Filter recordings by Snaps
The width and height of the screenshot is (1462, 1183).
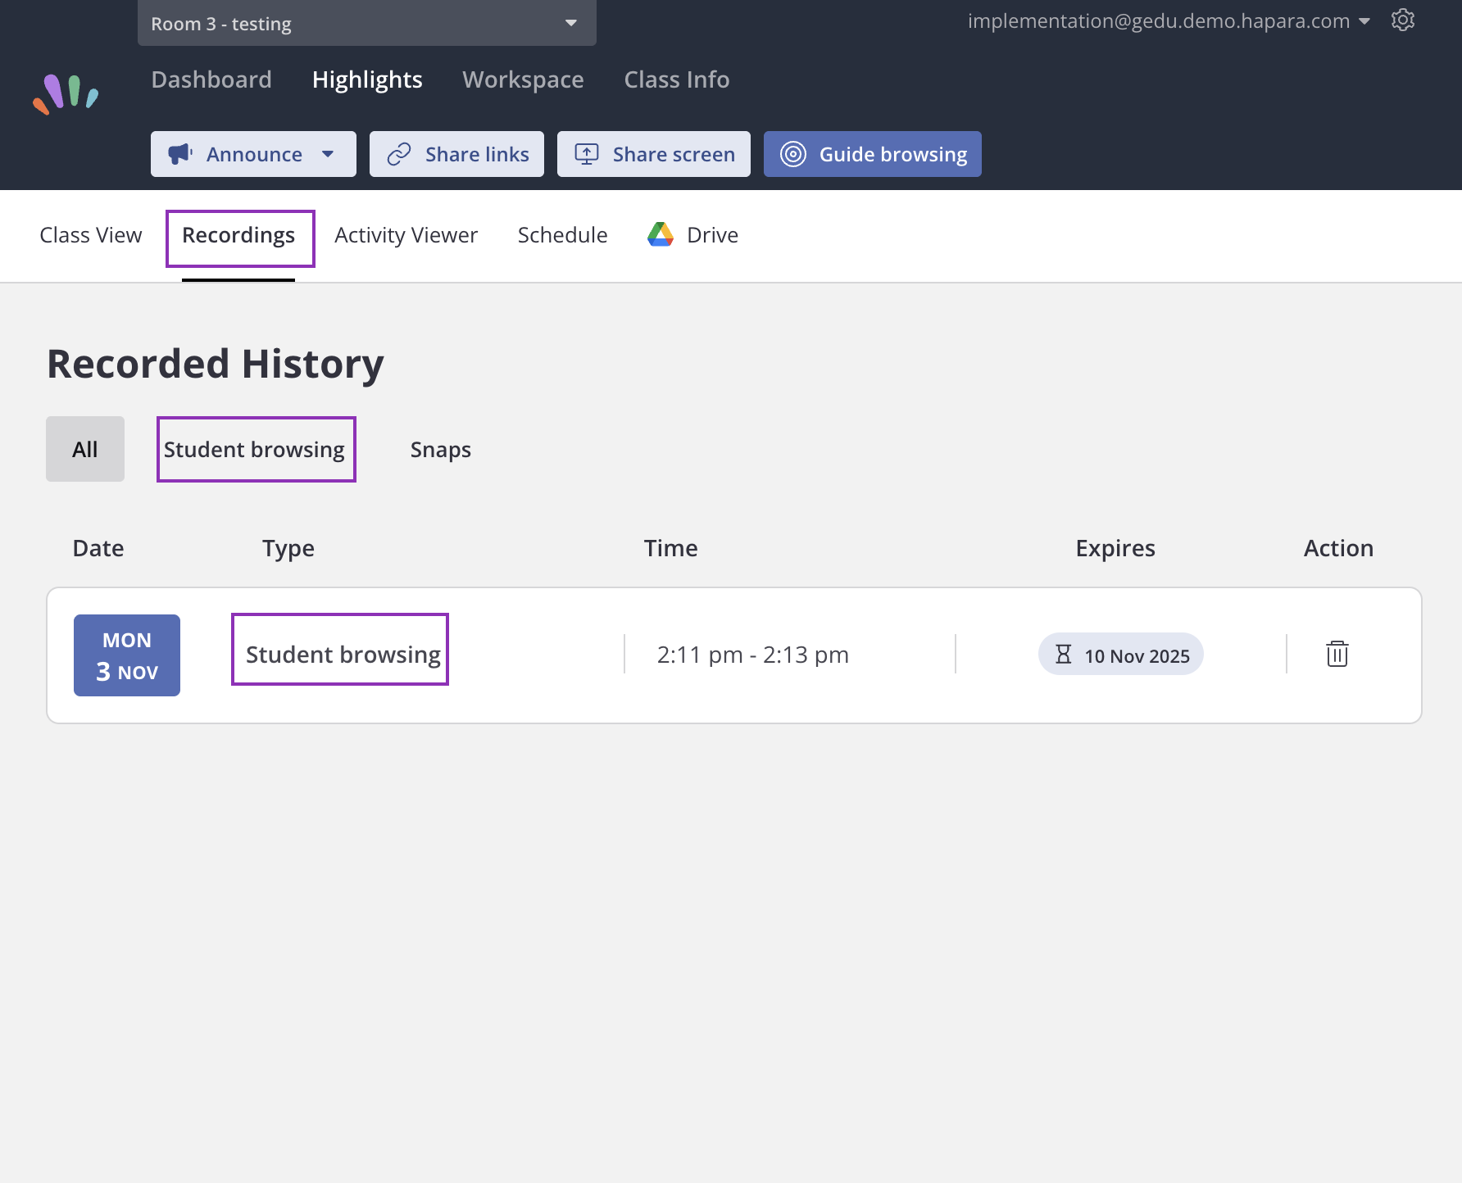tap(441, 450)
